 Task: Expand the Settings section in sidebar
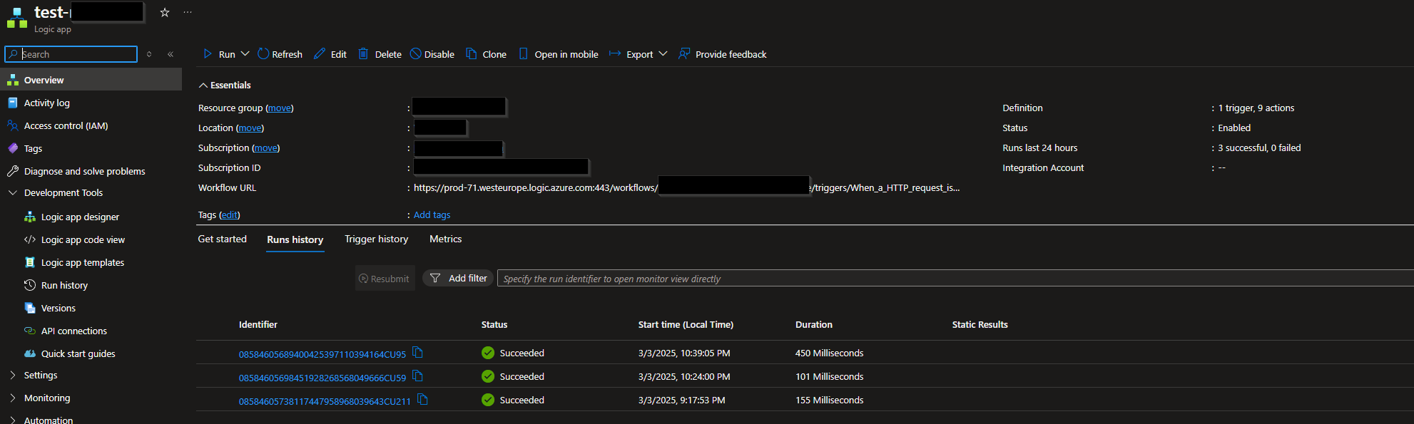tap(13, 375)
